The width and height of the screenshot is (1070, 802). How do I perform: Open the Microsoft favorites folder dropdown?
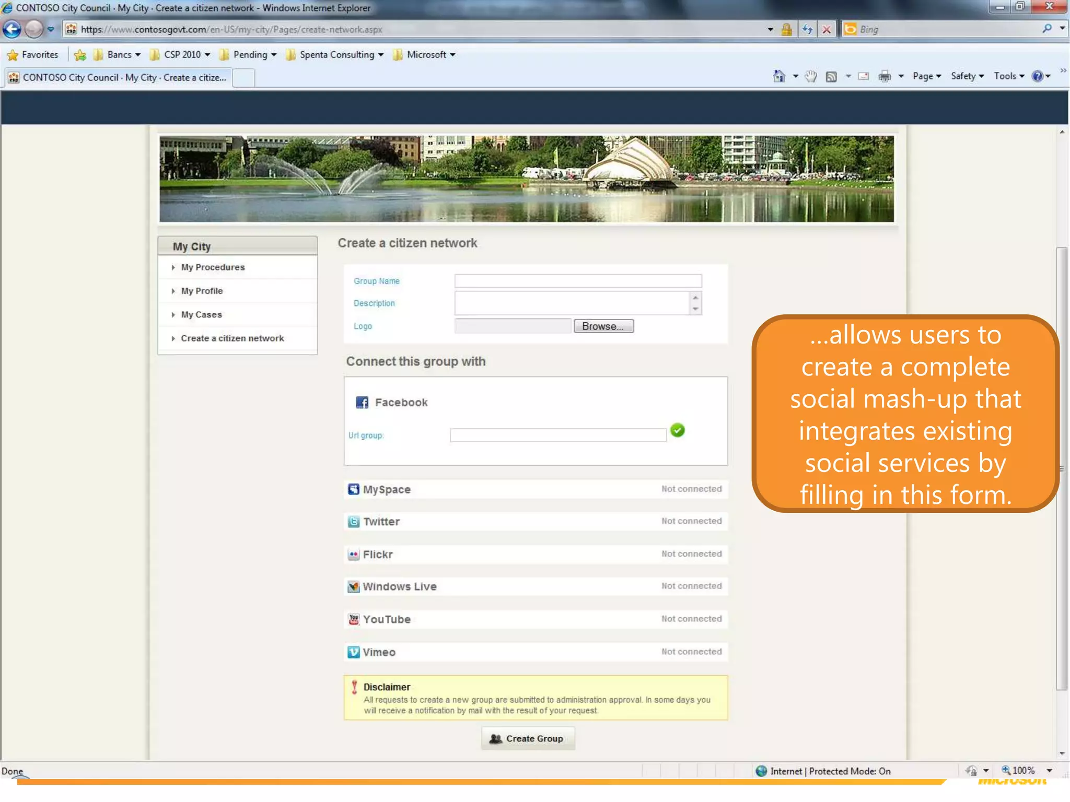424,55
